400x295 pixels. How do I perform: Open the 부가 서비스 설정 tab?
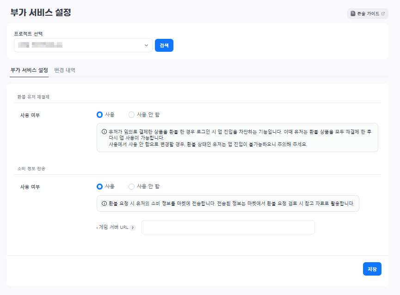(29, 70)
